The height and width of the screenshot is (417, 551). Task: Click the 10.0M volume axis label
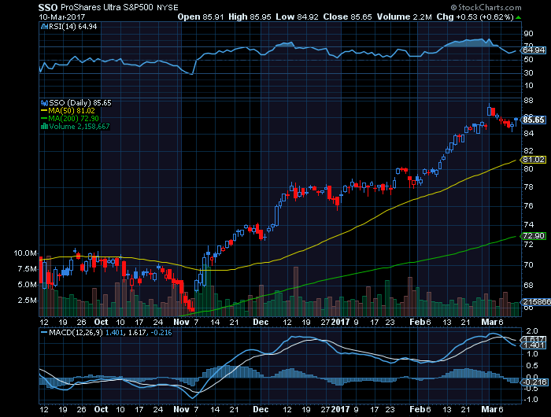click(25, 253)
